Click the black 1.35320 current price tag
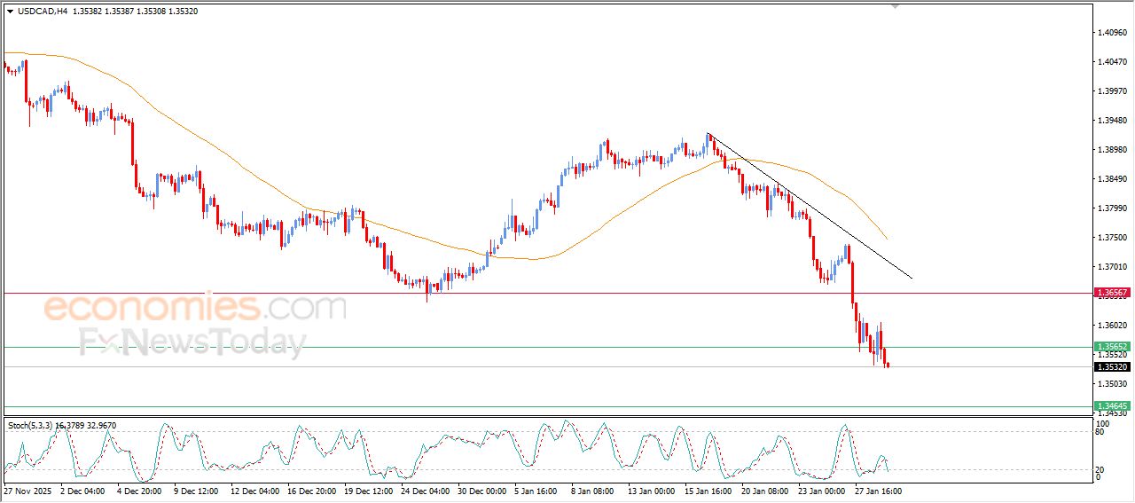The width and height of the screenshot is (1135, 503). point(1111,366)
